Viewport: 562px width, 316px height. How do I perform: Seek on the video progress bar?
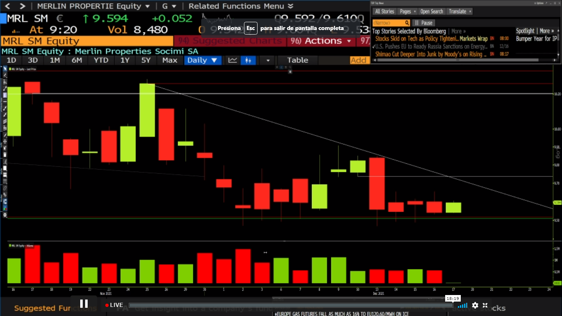click(291, 305)
